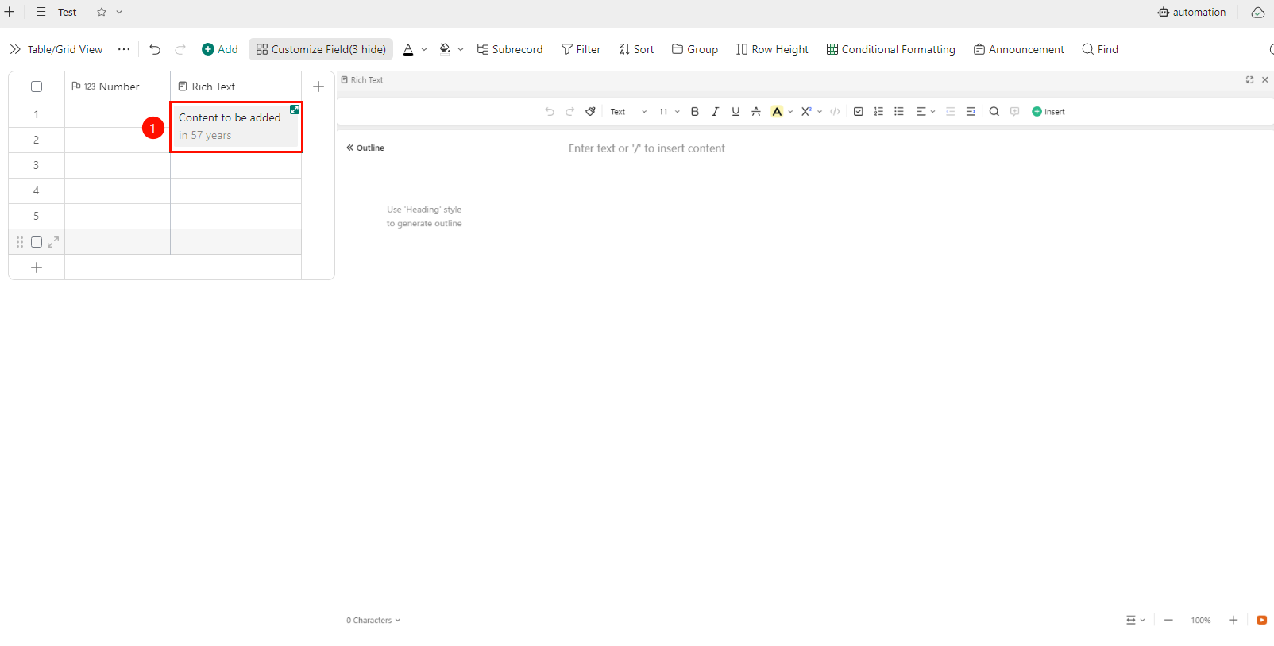Click the strikethrough formatting icon
The height and width of the screenshot is (646, 1274).
coord(756,112)
